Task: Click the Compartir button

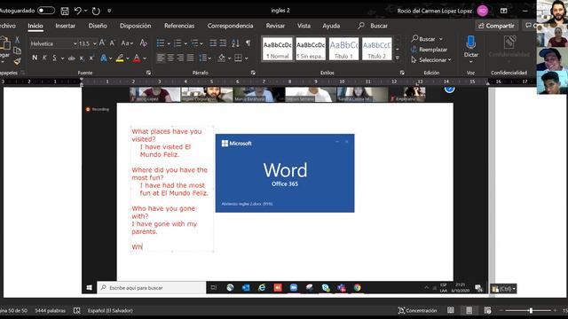Action: click(x=496, y=26)
